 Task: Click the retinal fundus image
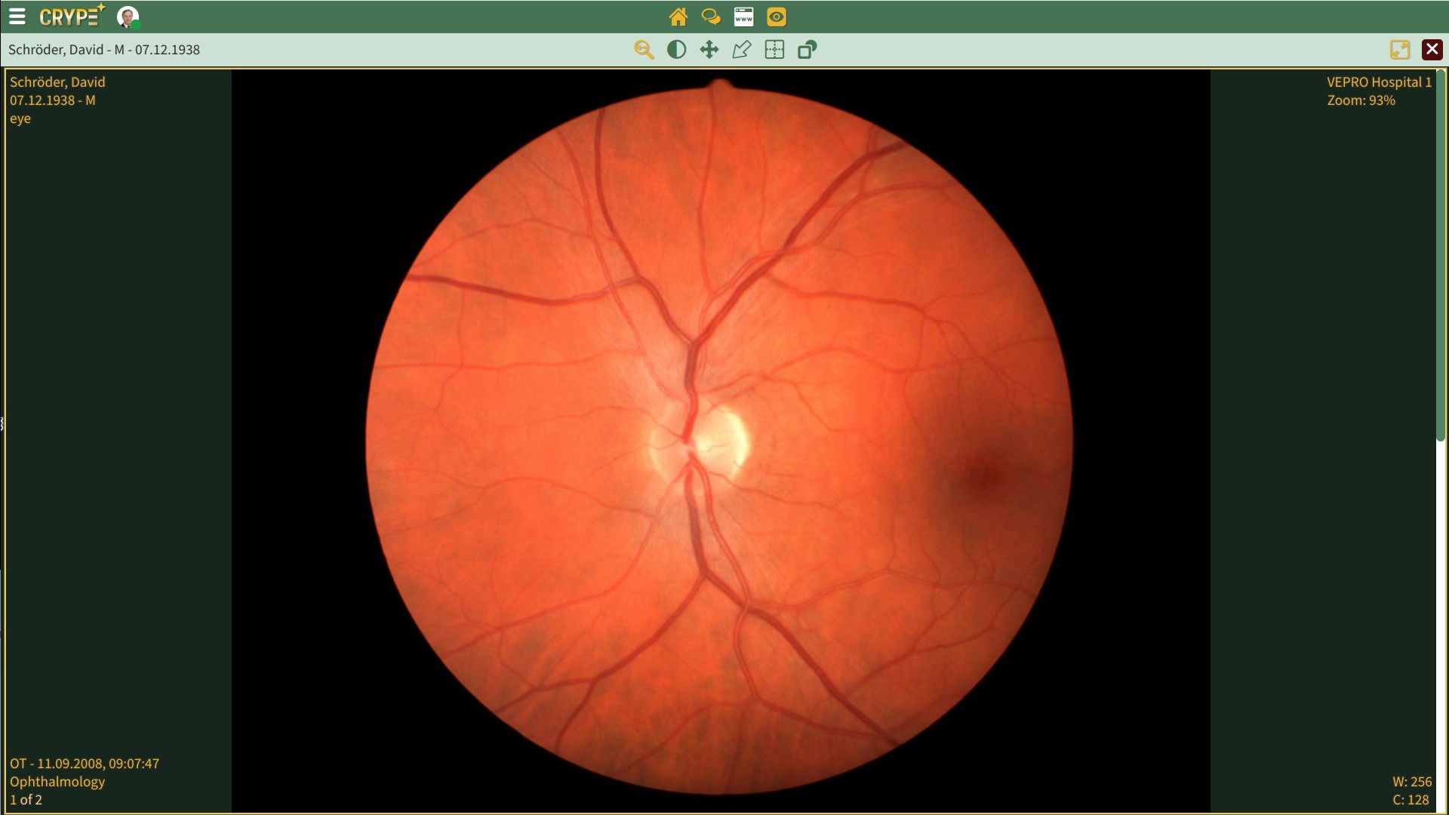click(x=719, y=438)
